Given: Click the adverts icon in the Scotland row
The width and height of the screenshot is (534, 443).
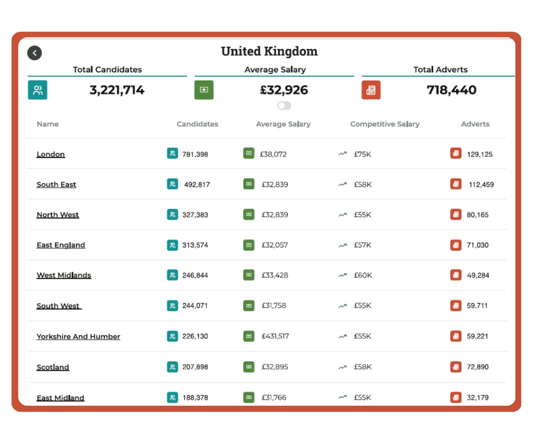Looking at the screenshot, I should coord(455,367).
